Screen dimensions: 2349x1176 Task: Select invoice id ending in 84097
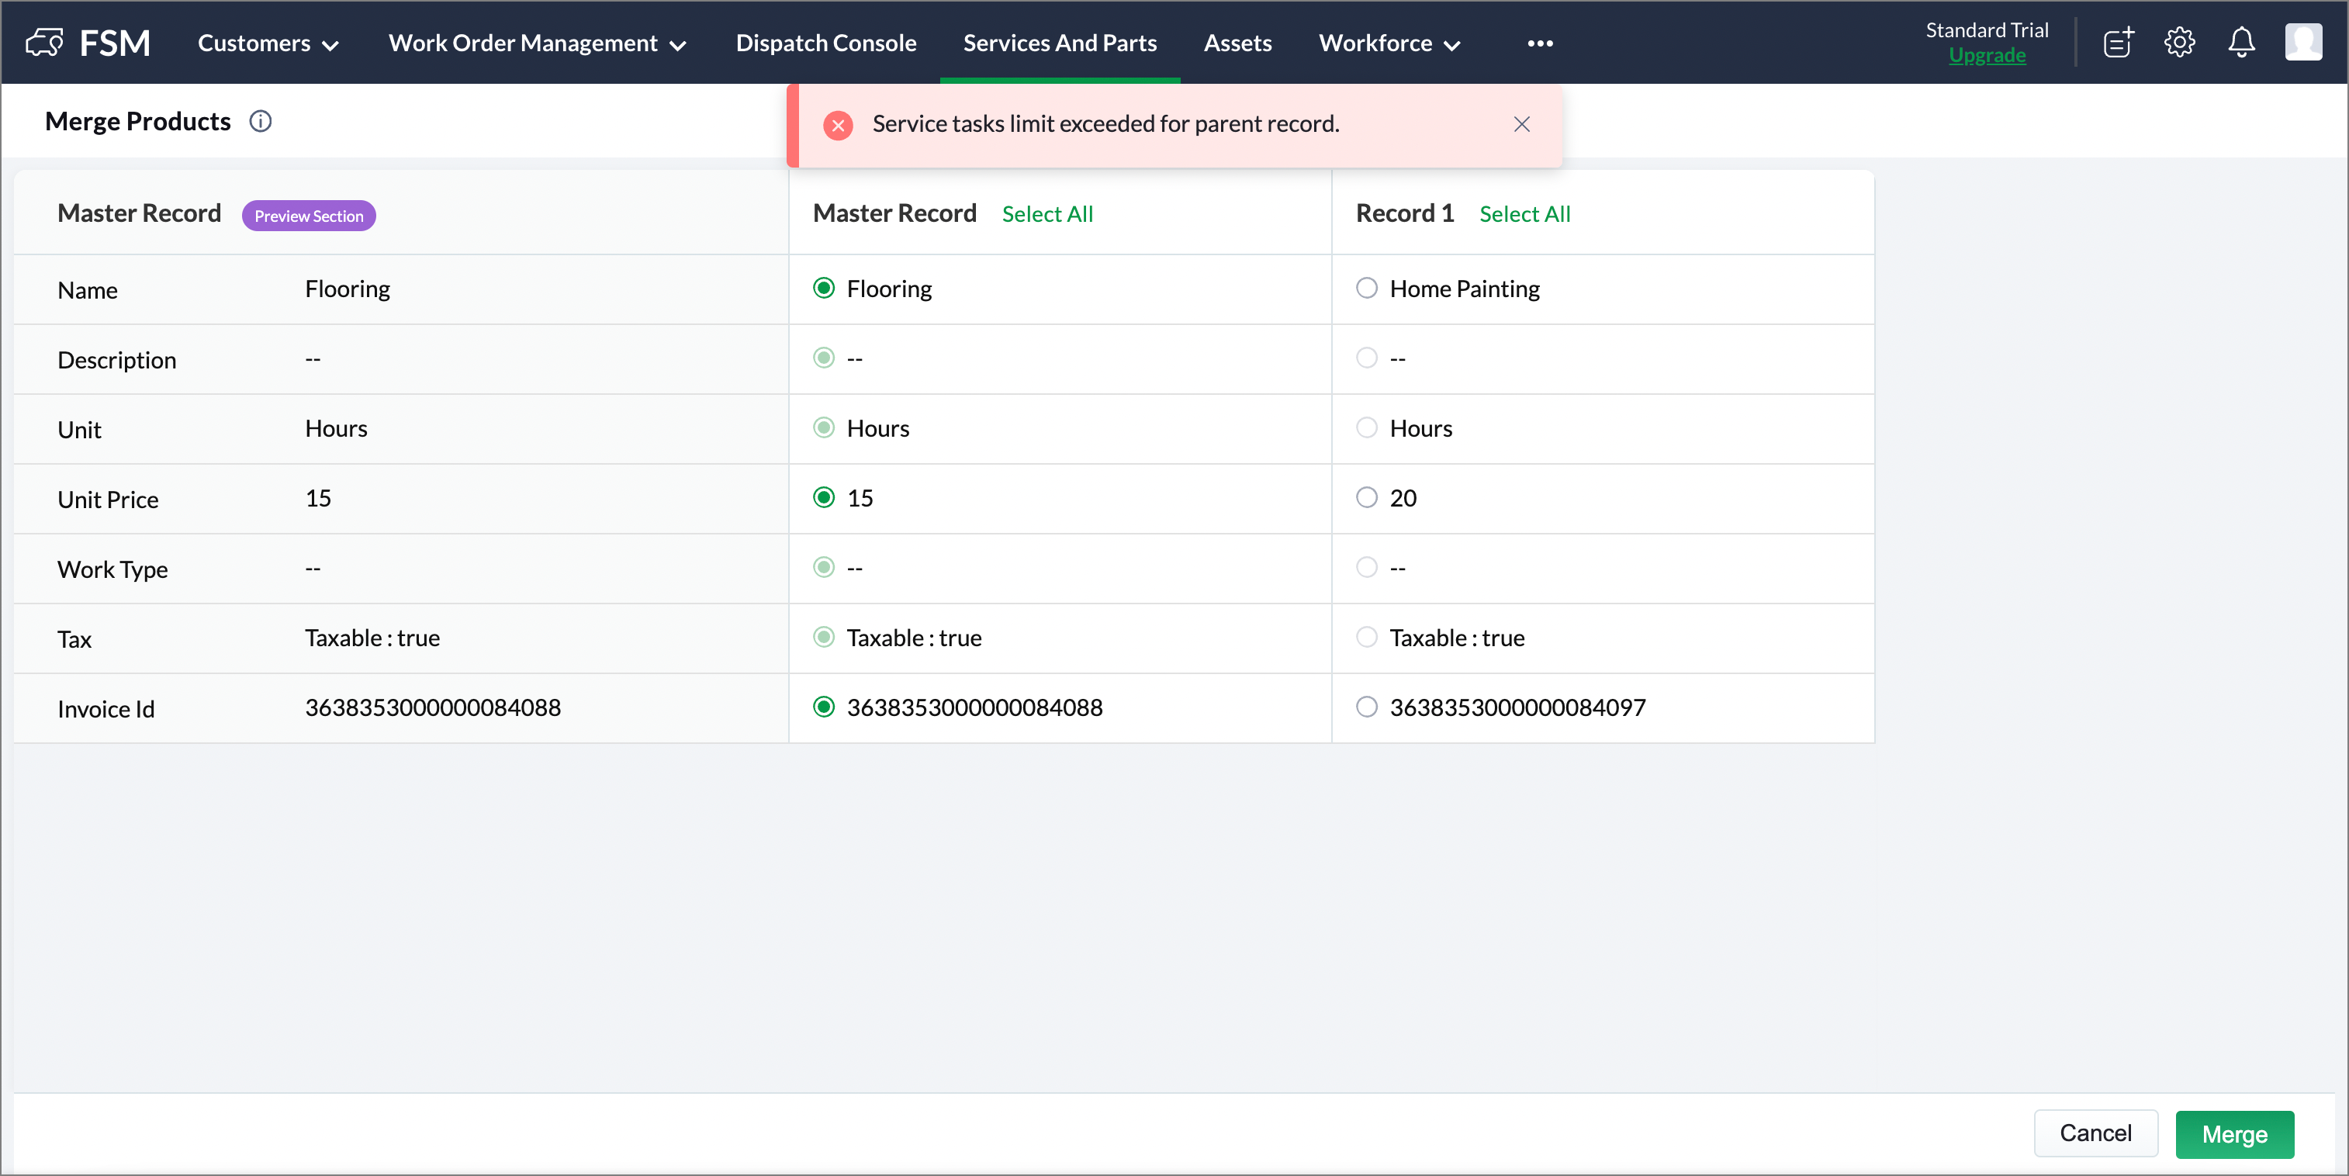click(x=1366, y=707)
